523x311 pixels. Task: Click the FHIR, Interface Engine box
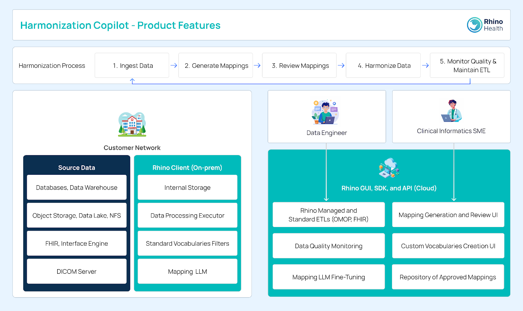pos(77,243)
